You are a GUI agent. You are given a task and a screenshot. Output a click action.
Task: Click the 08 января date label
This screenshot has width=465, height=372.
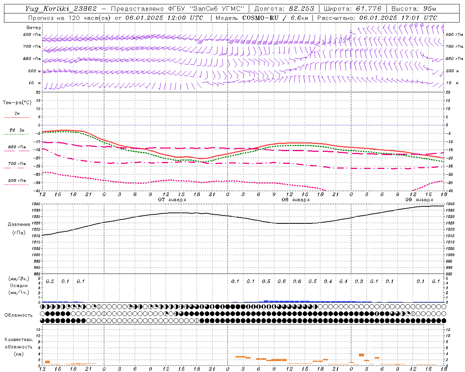click(296, 200)
